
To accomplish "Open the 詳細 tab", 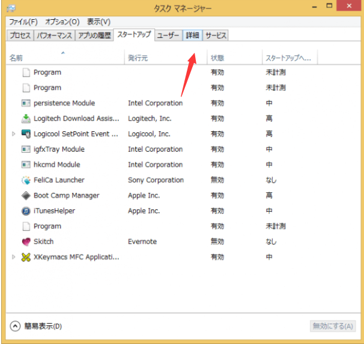I will point(192,35).
